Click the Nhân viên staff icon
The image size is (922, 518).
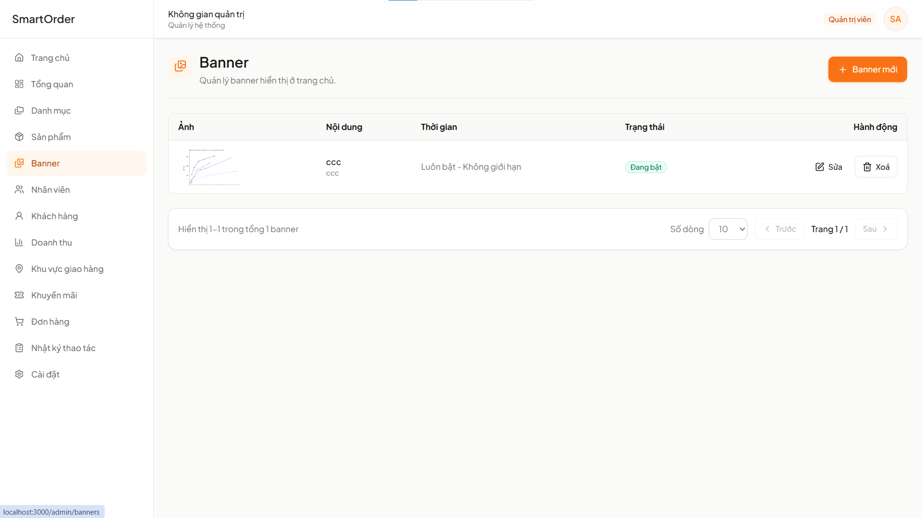pyautogui.click(x=19, y=189)
